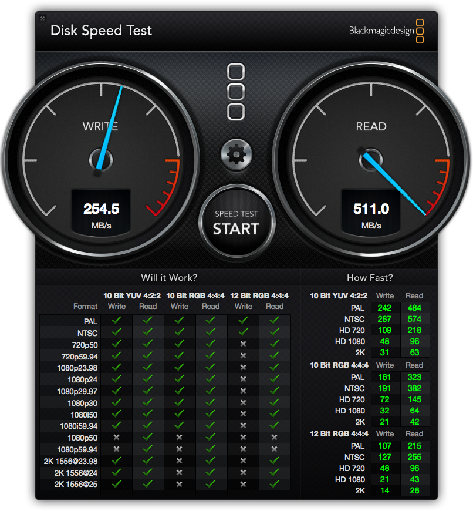
Task: Click 12 Bit RGB 4:4:4 header in Will it Work
Action: tap(259, 295)
